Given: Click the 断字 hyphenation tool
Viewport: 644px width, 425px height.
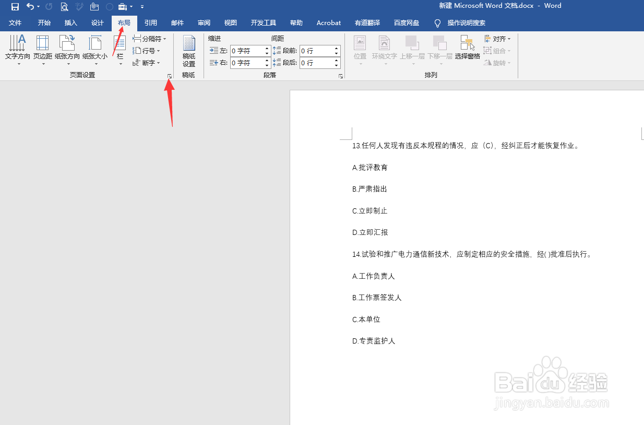Looking at the screenshot, I should pos(148,62).
